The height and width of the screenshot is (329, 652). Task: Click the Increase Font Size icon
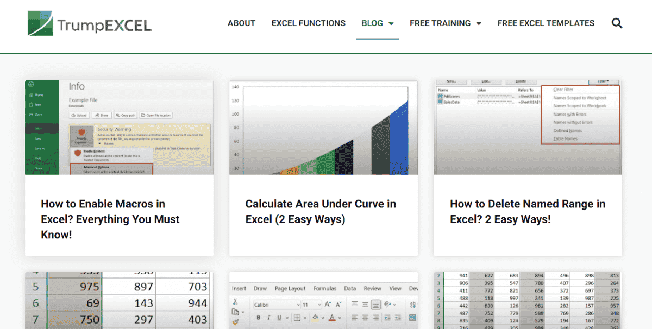(328, 305)
